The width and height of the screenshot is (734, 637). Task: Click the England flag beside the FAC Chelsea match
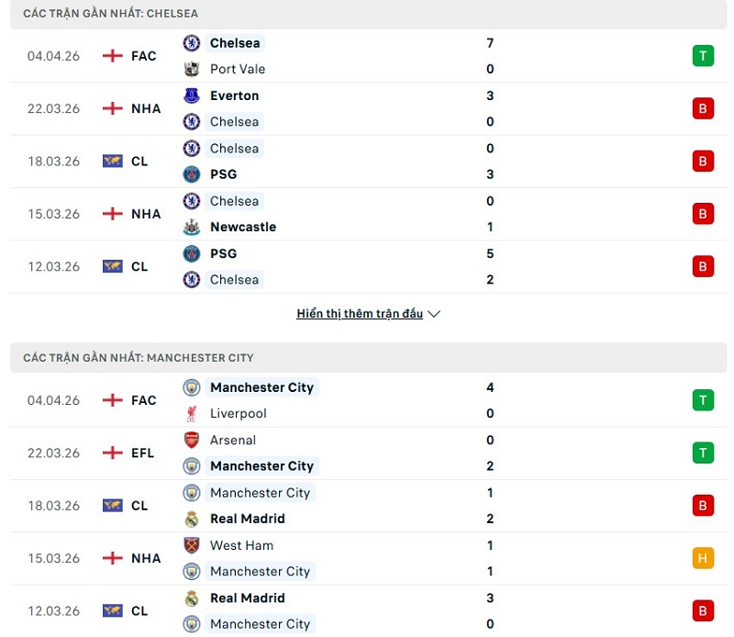(x=112, y=56)
